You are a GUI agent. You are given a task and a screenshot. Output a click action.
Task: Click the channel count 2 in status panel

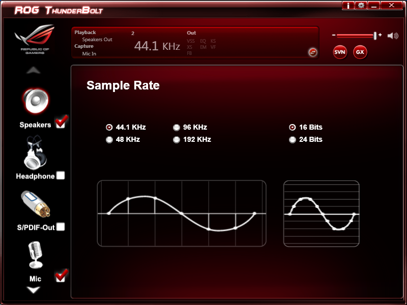[133, 34]
